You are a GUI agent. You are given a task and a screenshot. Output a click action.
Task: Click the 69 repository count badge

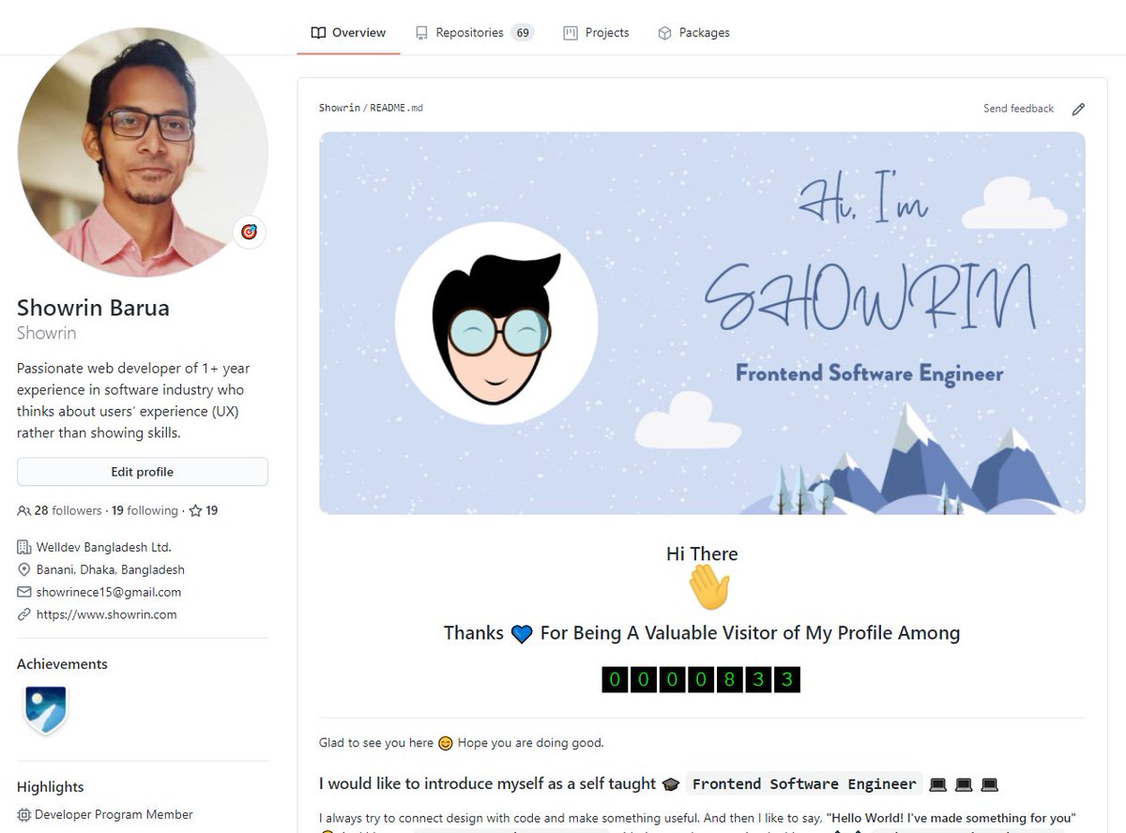(523, 31)
